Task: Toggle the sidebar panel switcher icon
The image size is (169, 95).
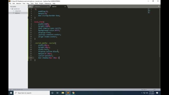Action: (11, 89)
